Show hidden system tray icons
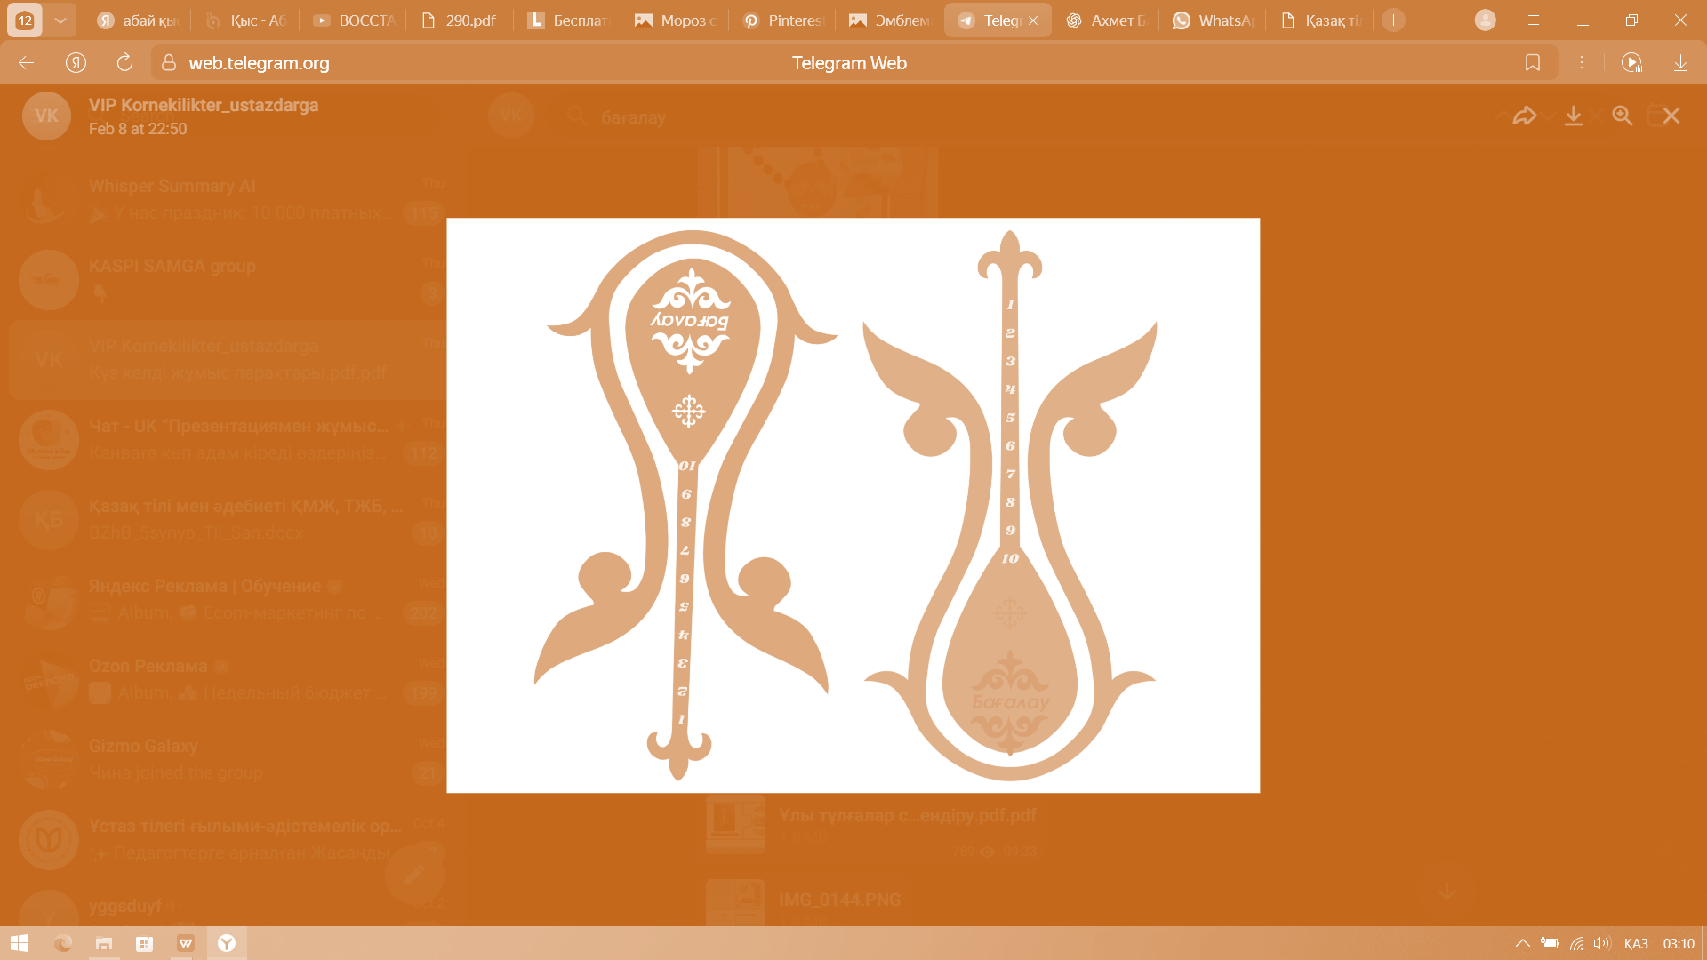The image size is (1707, 960). tap(1522, 943)
